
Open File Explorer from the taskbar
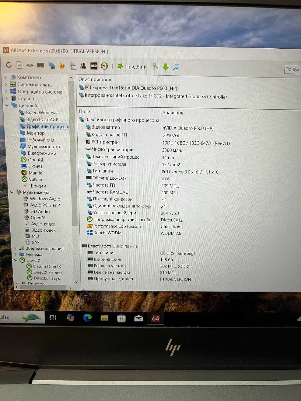tap(104, 318)
